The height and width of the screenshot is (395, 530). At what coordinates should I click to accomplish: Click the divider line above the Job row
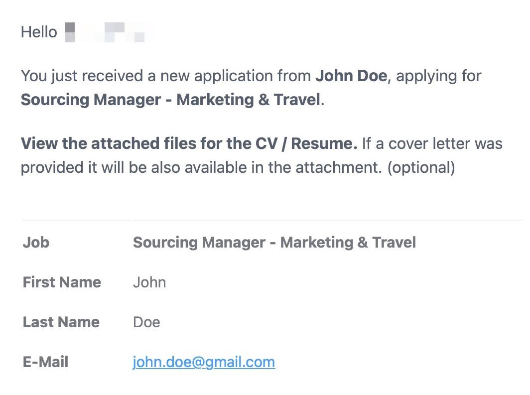click(272, 220)
